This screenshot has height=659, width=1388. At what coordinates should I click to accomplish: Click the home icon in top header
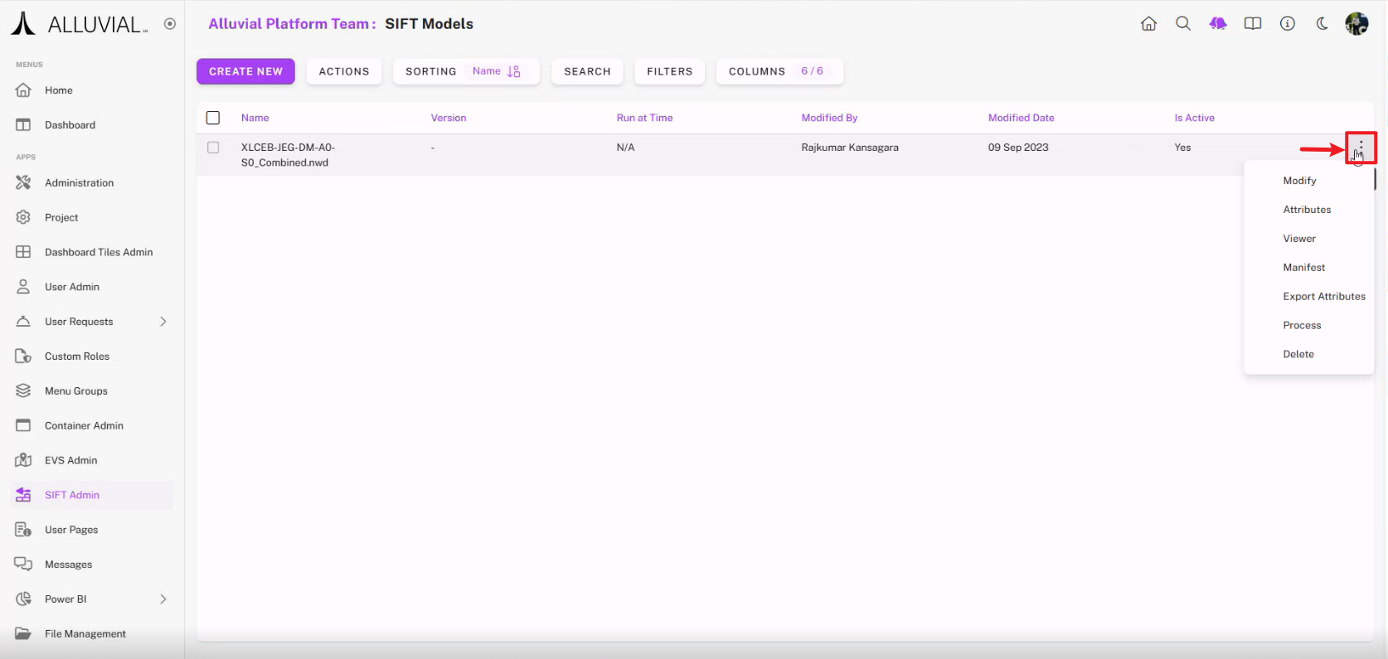(x=1148, y=24)
